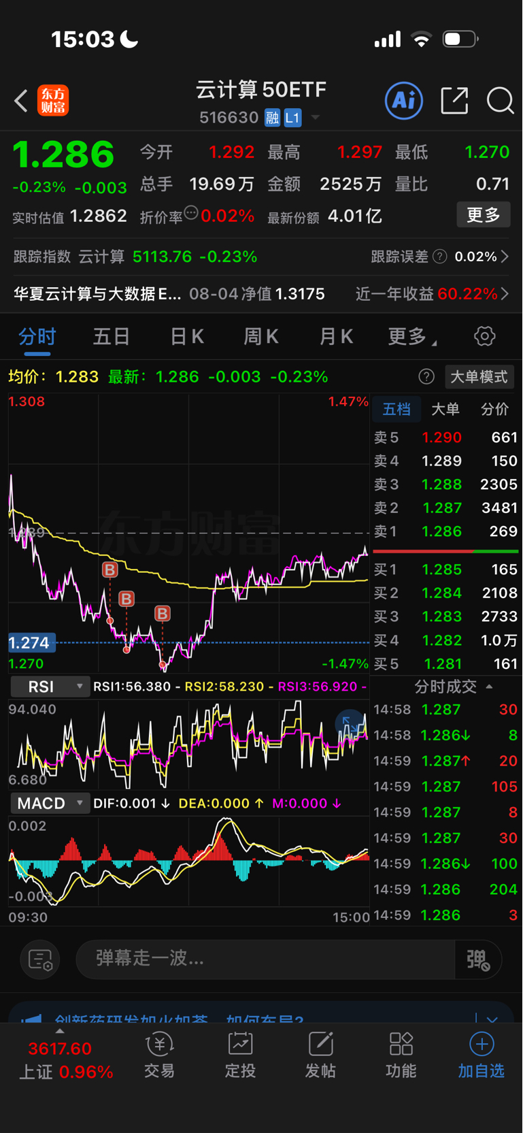
Task: Tap the lowest B buy marker
Action: point(162,614)
